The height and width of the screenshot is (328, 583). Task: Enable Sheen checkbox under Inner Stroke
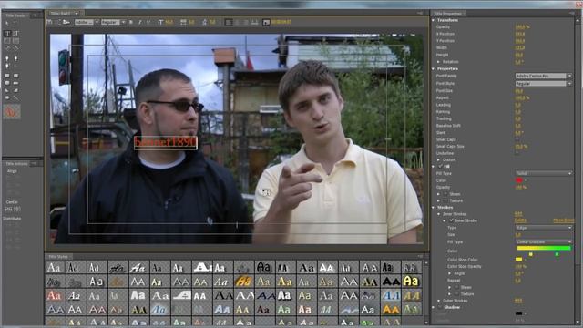click(457, 287)
